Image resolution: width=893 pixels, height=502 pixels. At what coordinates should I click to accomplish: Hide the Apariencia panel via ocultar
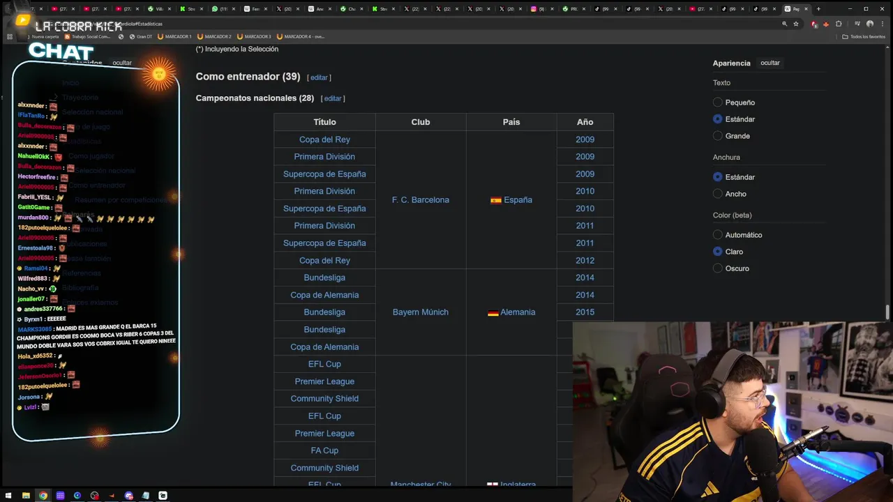pos(770,63)
